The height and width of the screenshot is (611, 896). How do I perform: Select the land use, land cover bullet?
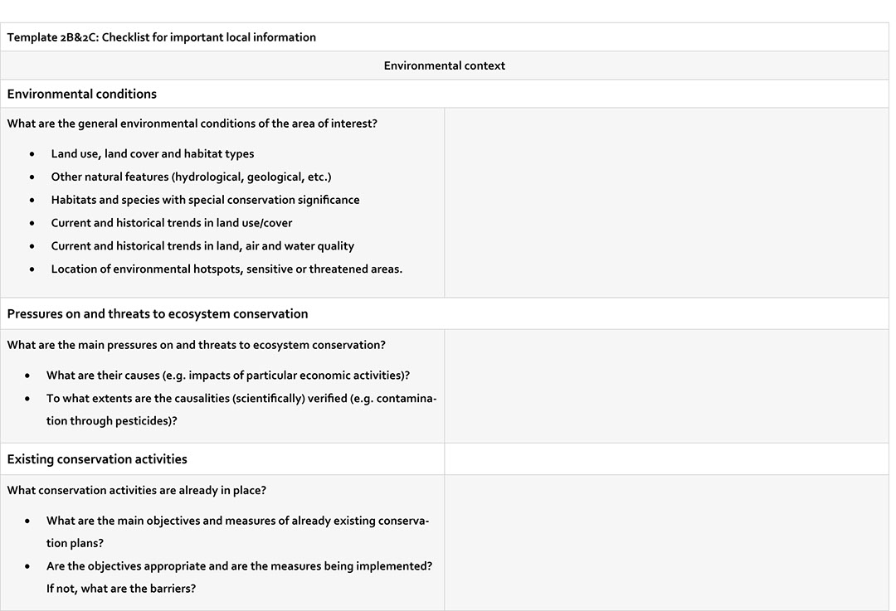click(153, 153)
